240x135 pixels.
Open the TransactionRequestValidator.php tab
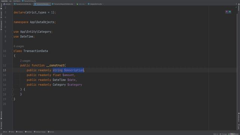(x=63, y=4)
